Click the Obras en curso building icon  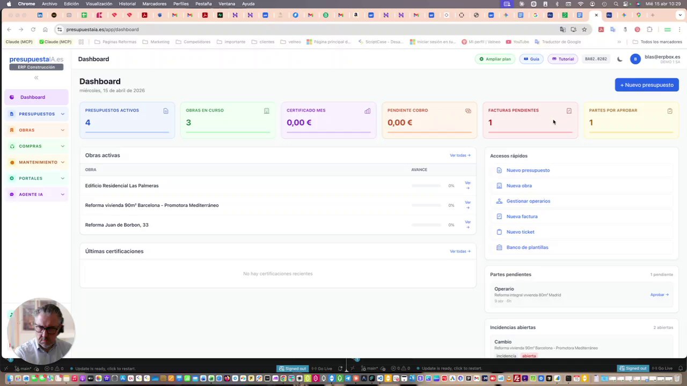(267, 111)
